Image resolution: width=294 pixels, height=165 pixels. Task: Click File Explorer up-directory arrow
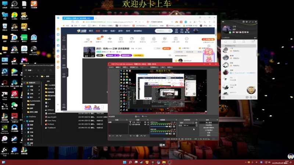pyautogui.click(x=37, y=76)
